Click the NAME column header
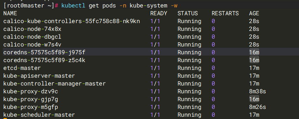This screenshot has width=299, height=119. 10,13
